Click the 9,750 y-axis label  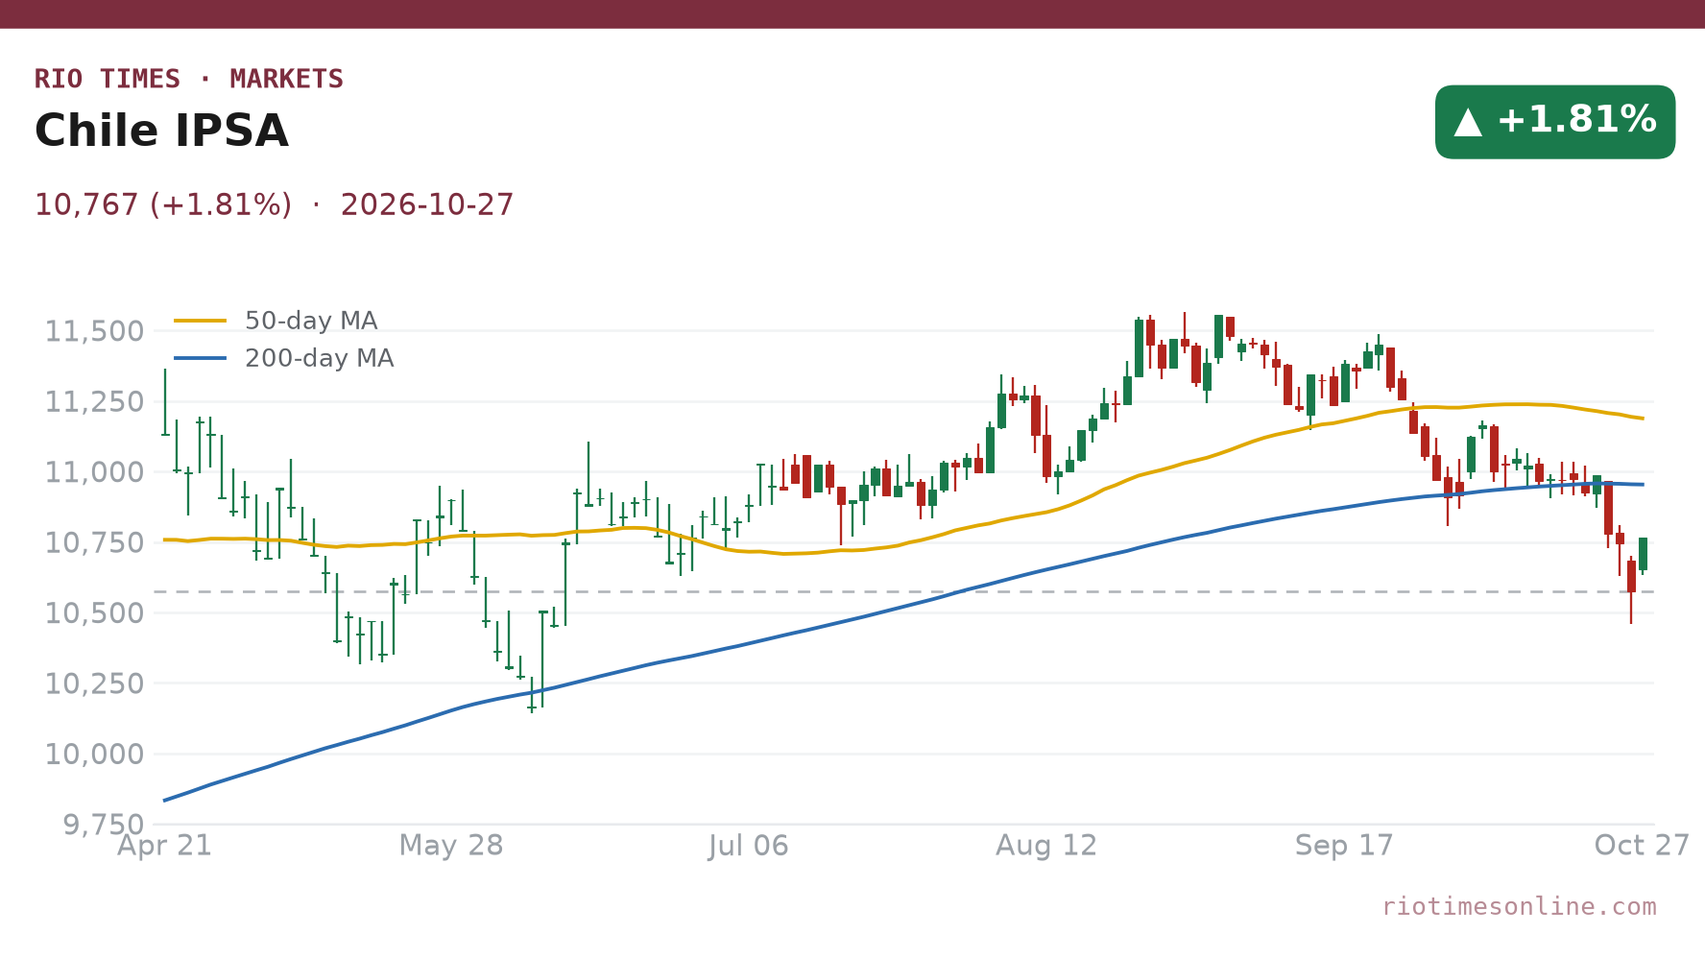pyautogui.click(x=104, y=825)
